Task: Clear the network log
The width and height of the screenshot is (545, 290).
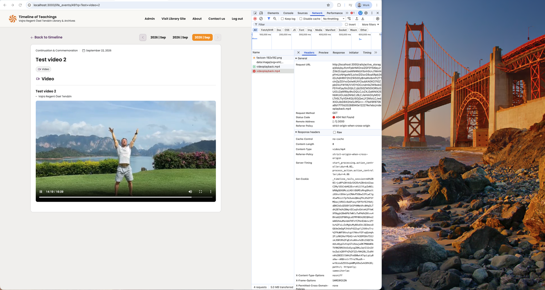Action: (261, 19)
